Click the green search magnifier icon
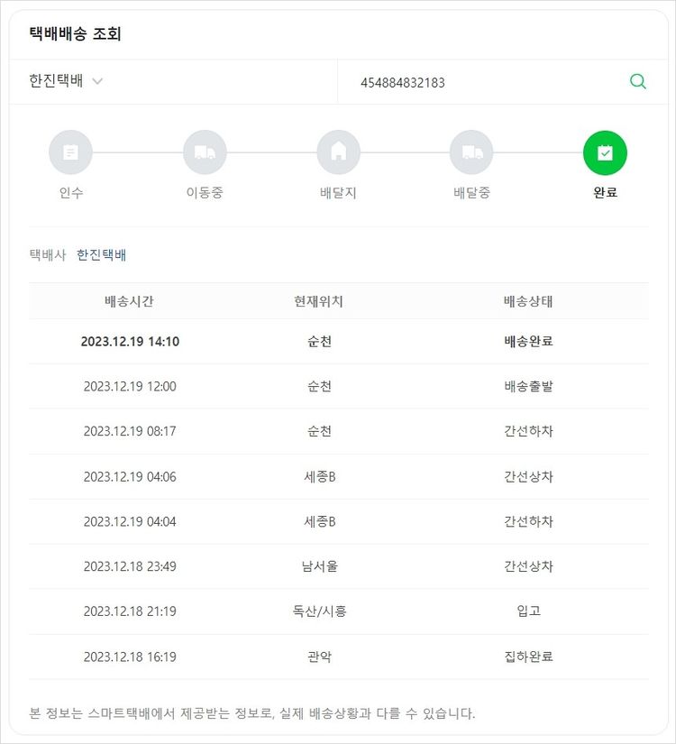 click(637, 82)
